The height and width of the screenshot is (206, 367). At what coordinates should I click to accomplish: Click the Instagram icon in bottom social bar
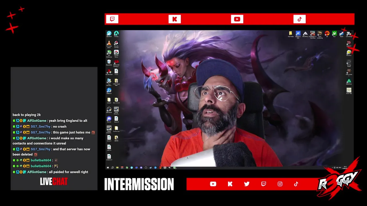pyautogui.click(x=280, y=184)
